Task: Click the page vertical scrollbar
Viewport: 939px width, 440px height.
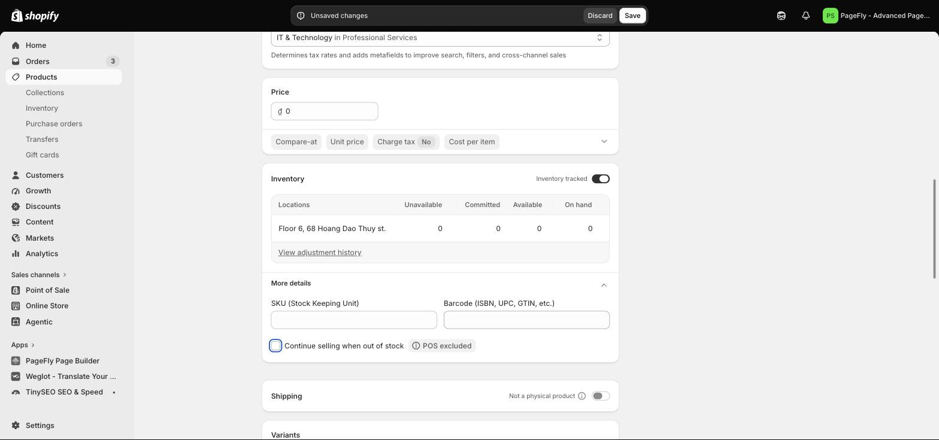Action: coord(935,229)
